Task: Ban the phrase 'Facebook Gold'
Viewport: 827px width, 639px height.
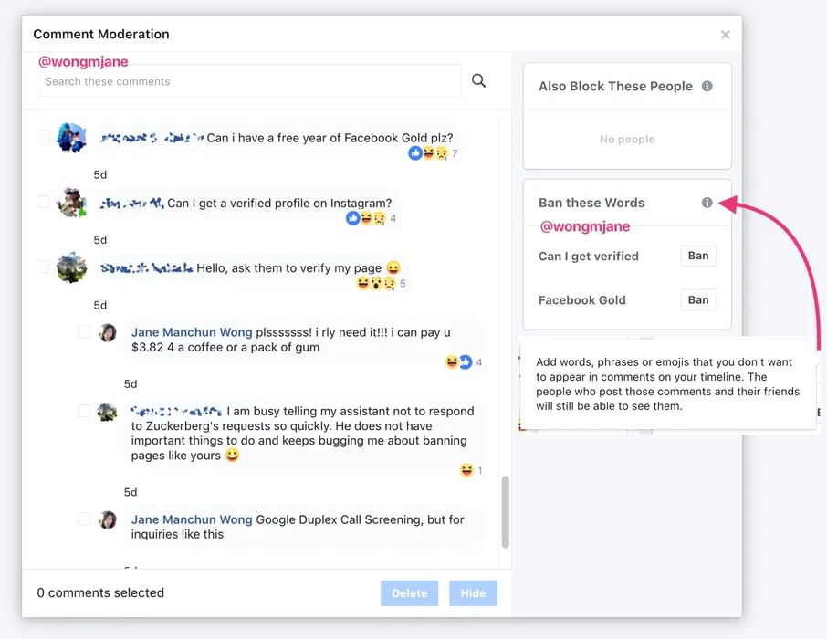Action: pos(698,299)
